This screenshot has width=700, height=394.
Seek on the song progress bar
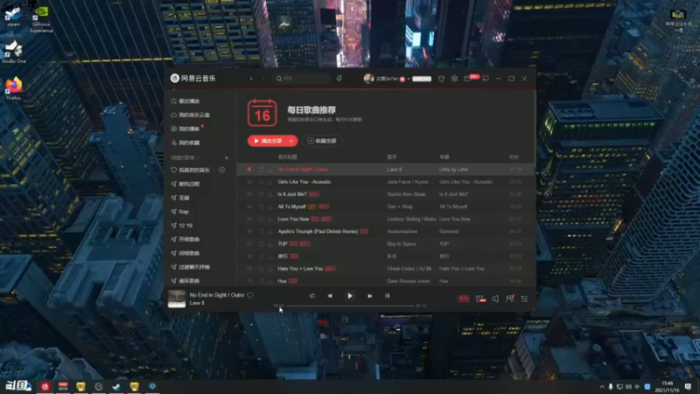(x=350, y=306)
